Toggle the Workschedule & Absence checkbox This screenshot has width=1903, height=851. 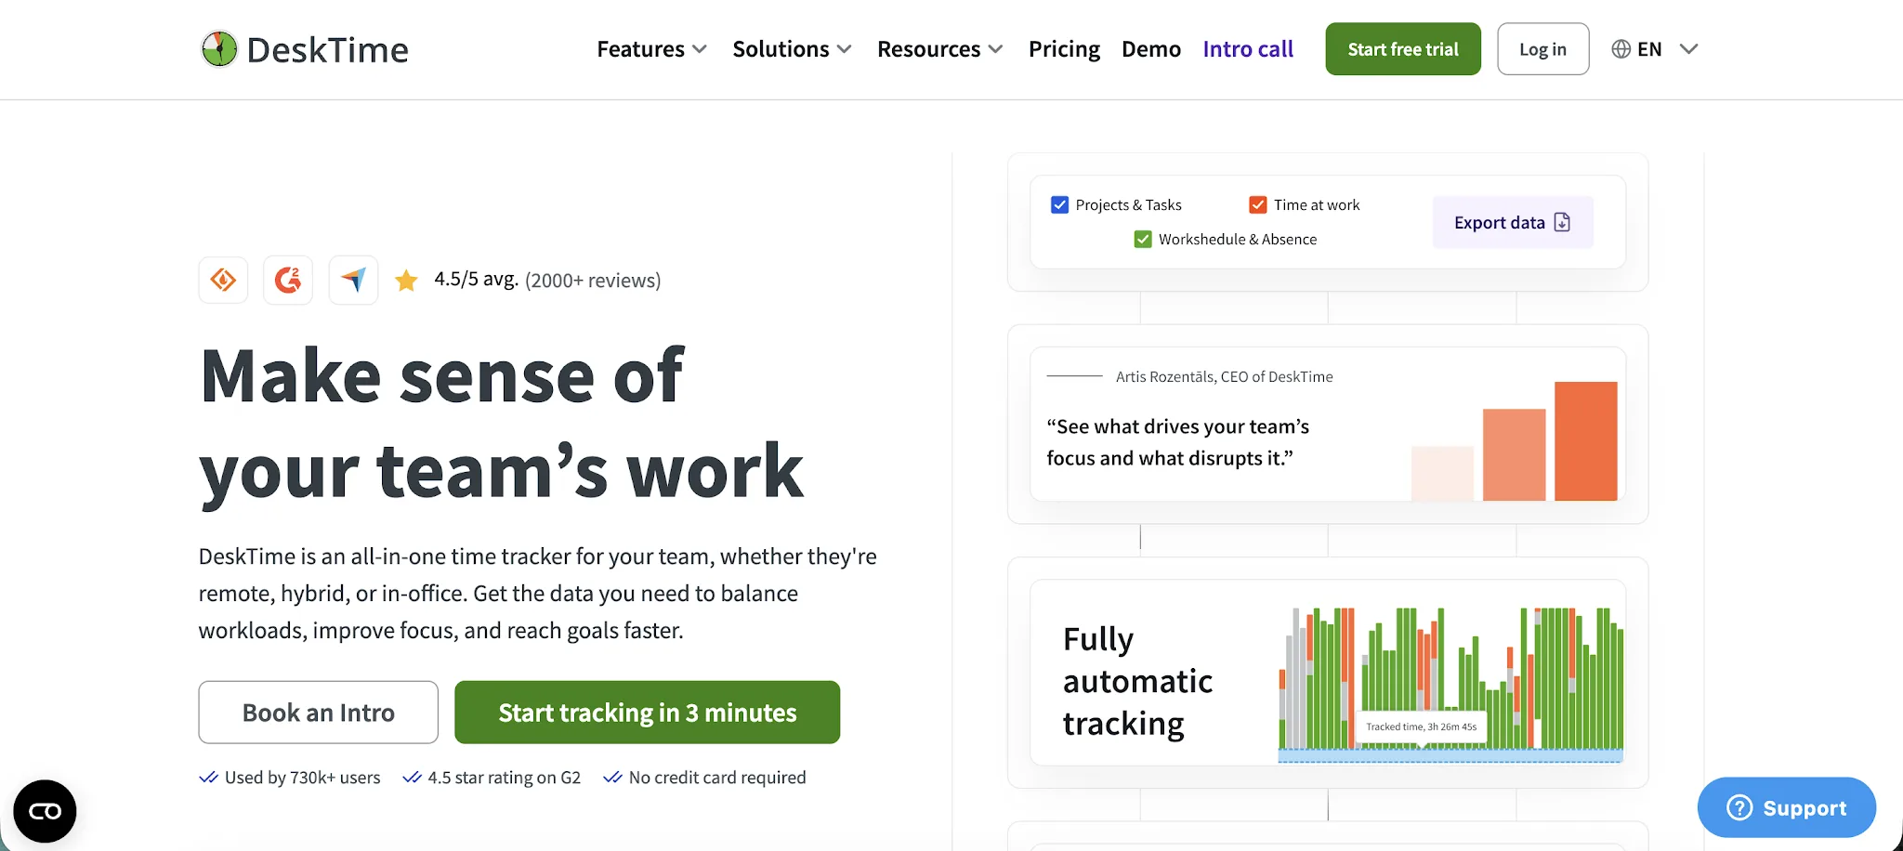[1143, 239]
